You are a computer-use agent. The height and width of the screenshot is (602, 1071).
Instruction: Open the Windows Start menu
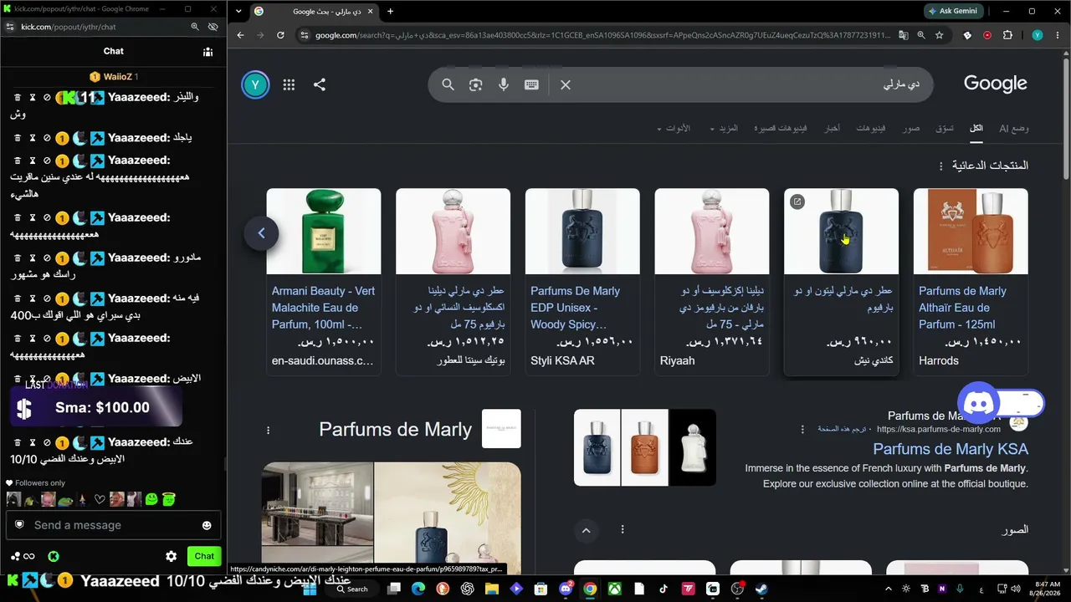309,589
